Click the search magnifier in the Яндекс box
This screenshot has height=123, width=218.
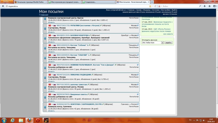(200, 6)
